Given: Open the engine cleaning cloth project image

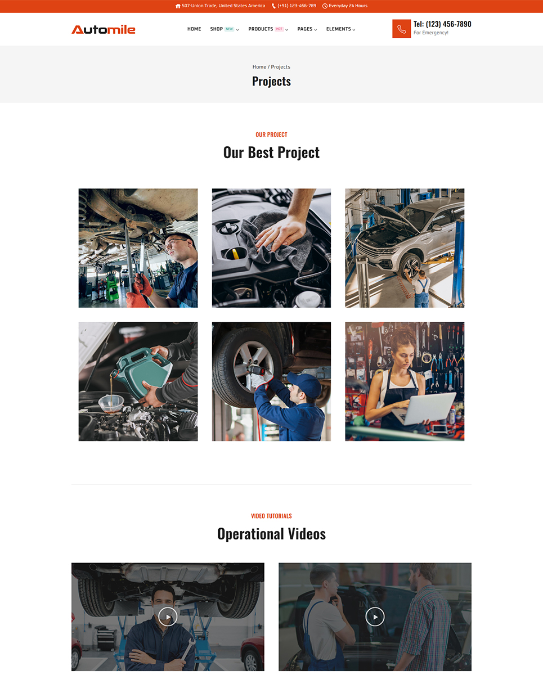Looking at the screenshot, I should [x=271, y=248].
